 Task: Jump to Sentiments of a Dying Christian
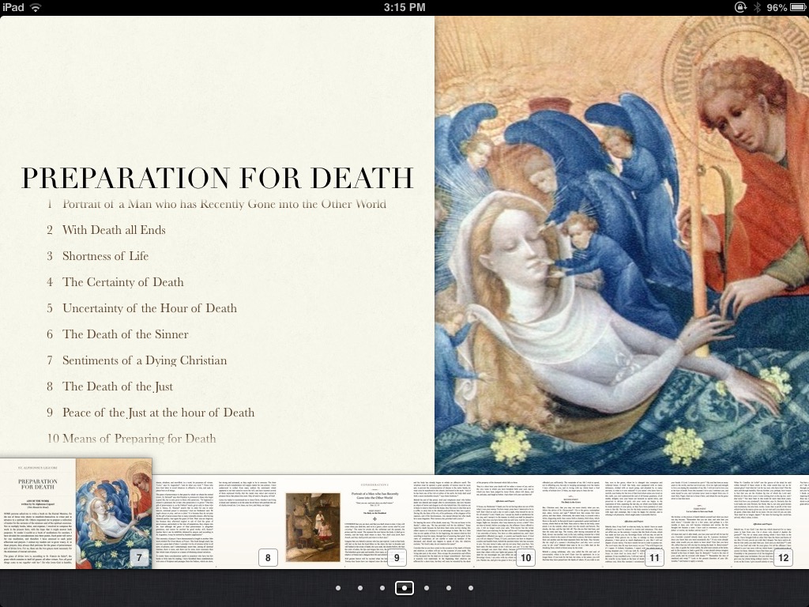pos(137,360)
